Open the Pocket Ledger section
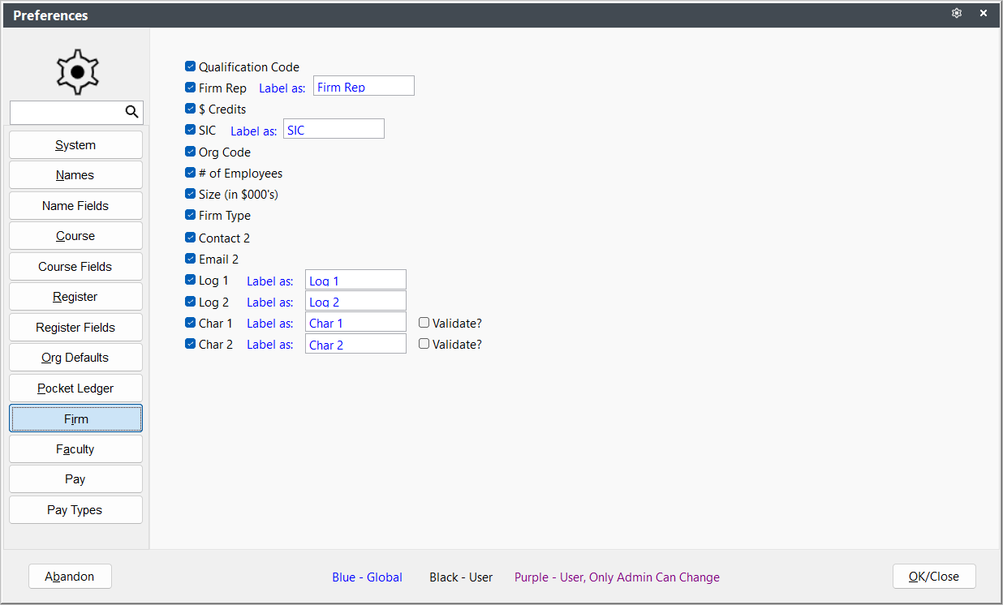The height and width of the screenshot is (605, 1003). 75,388
